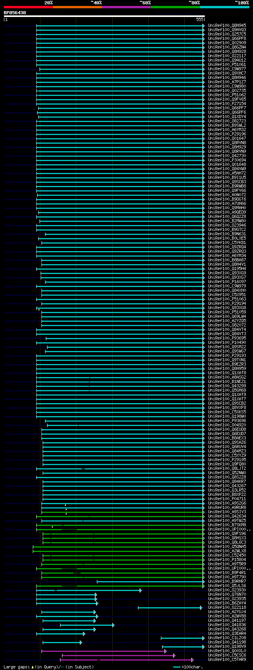The width and height of the screenshot is (253, 670).
Task: Click the BP056430 query name
Action: coord(15,13)
